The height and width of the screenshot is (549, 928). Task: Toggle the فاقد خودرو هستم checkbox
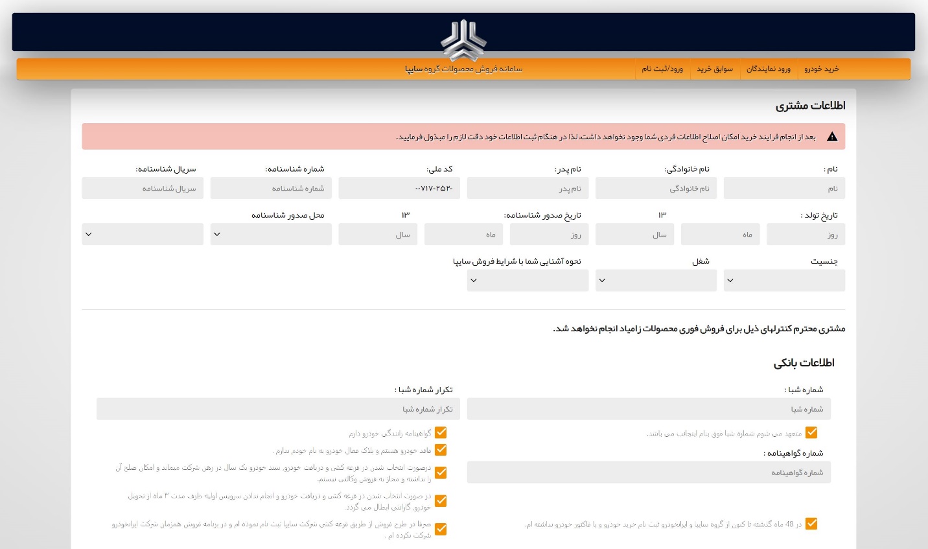(441, 449)
